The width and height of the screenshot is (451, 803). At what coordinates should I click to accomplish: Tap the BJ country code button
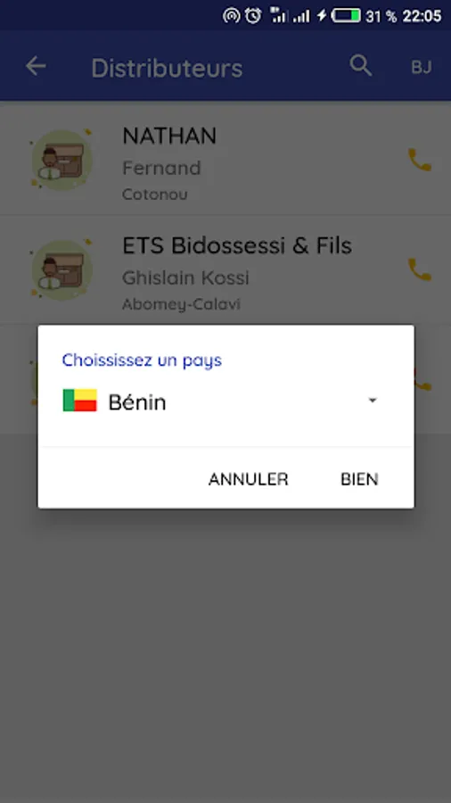click(422, 68)
